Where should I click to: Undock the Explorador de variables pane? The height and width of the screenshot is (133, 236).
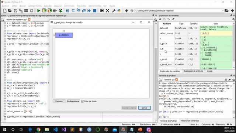(231, 16)
